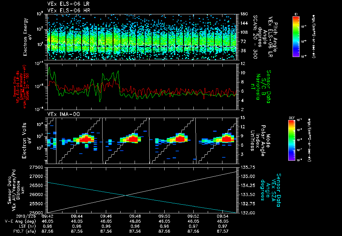Click the white vertical scan line near 09:52
The width and height of the screenshot is (342, 236).
coord(196,141)
